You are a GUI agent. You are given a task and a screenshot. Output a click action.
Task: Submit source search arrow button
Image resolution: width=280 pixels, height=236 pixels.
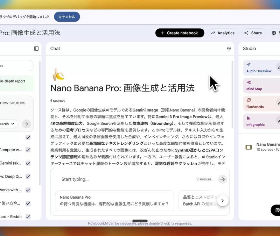27,124
